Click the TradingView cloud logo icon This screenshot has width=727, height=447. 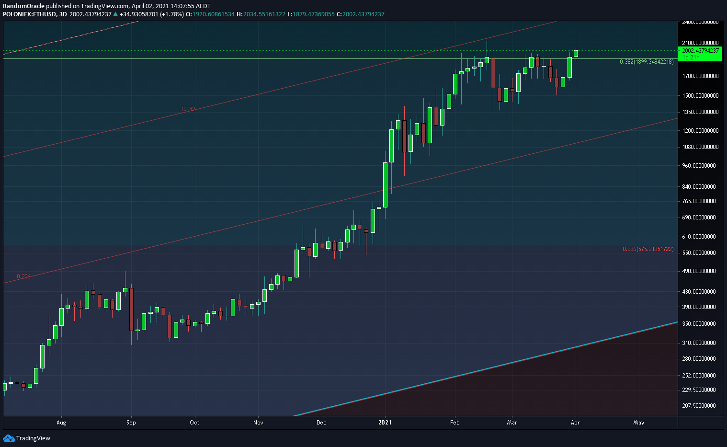pyautogui.click(x=9, y=438)
